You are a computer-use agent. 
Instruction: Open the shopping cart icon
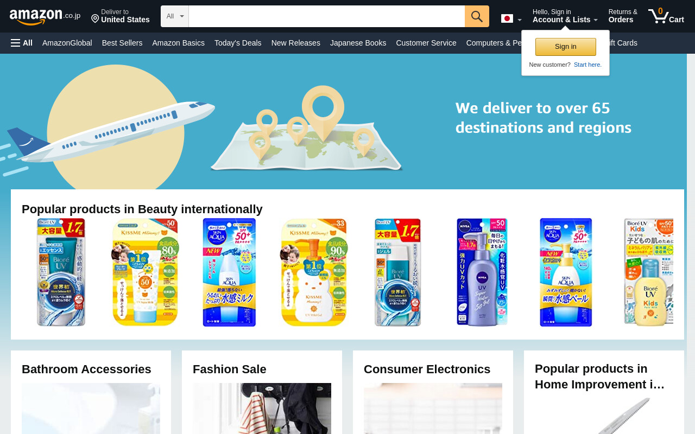point(666,16)
